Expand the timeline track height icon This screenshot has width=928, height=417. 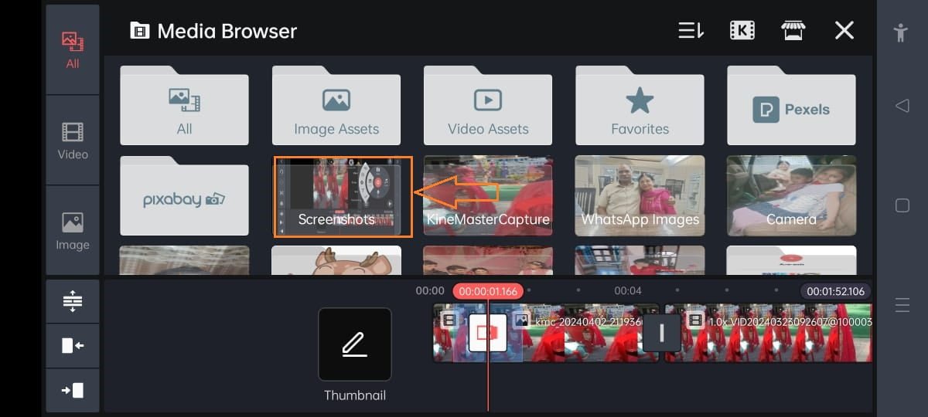(72, 301)
